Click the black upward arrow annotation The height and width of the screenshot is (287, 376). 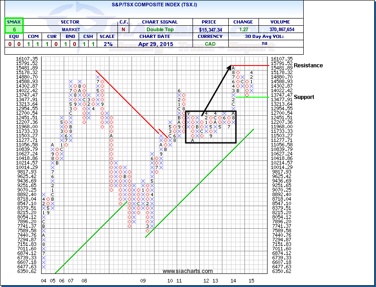pyautogui.click(x=216, y=89)
